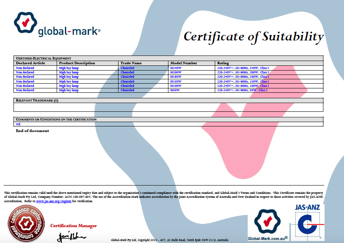344x243 pixels.
Task: Click the Global-Mark.com.au badge logo
Action: [x=268, y=224]
